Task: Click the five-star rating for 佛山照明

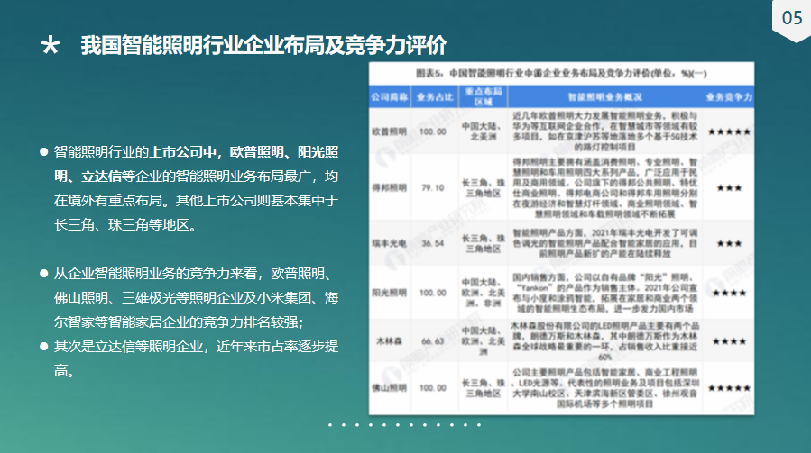Action: (x=729, y=388)
